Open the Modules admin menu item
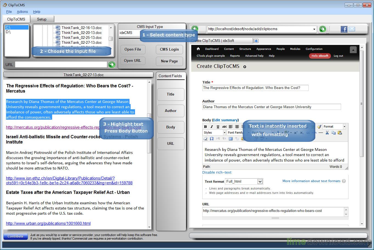 click(295, 49)
